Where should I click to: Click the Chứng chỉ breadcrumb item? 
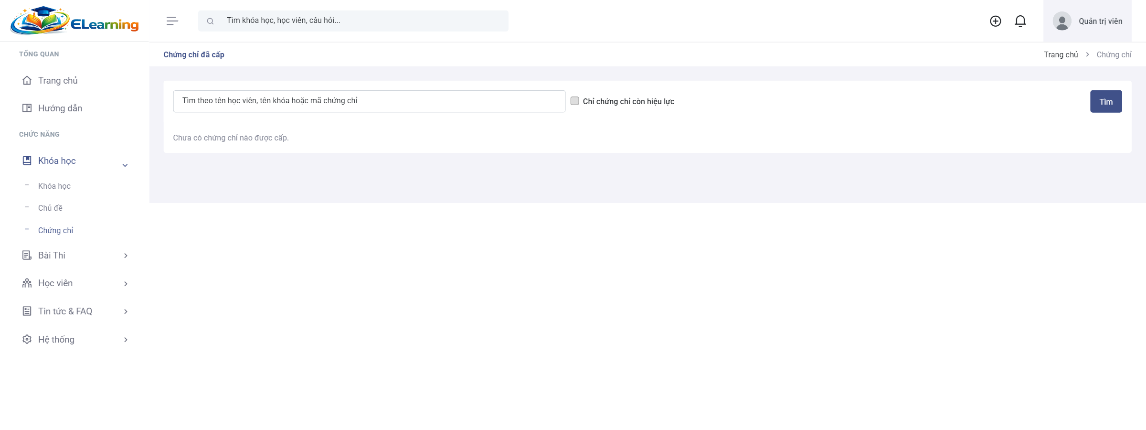(x=1114, y=54)
